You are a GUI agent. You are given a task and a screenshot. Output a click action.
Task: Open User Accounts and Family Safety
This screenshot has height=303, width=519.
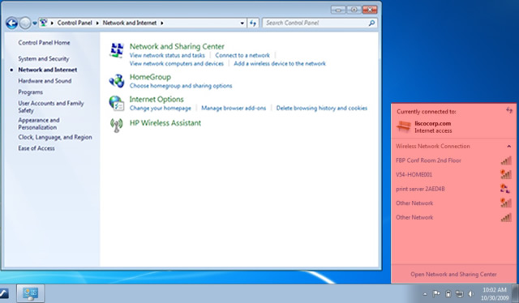point(51,106)
